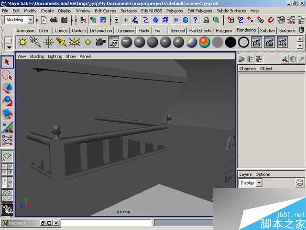Switch to four view layout

[x=7, y=169]
